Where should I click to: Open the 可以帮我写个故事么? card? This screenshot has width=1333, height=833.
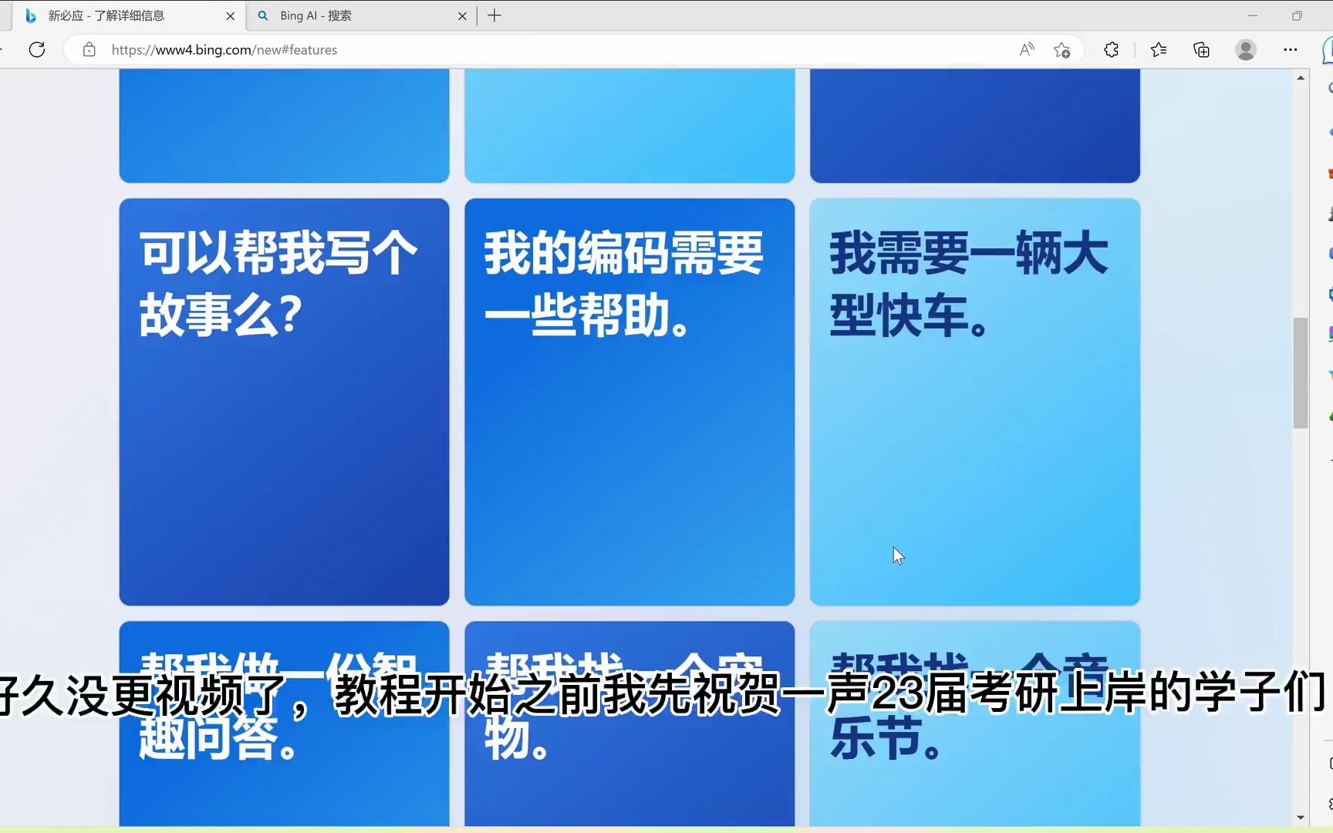pyautogui.click(x=284, y=402)
